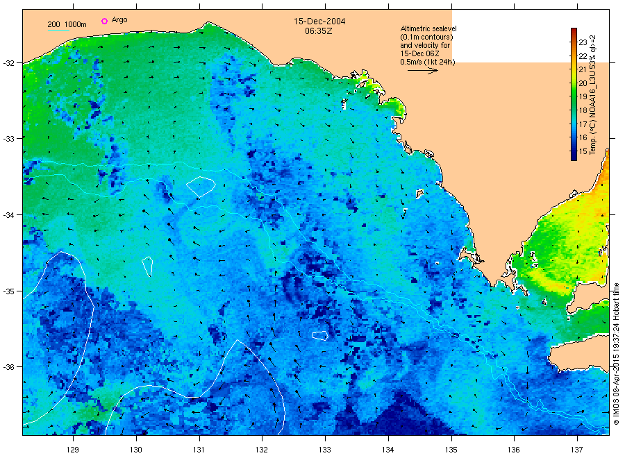
Task: Click longitude axis label 131
Action: [x=199, y=450]
